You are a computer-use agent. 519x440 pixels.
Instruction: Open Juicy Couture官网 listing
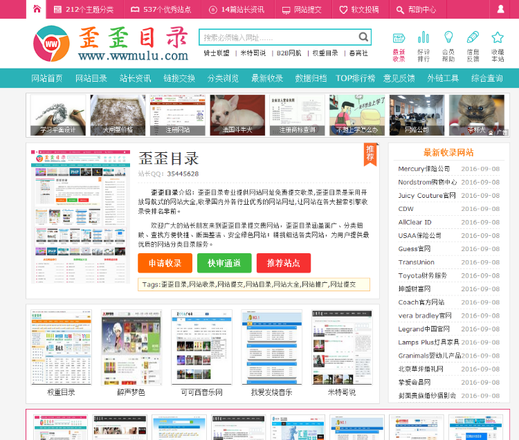(x=427, y=196)
